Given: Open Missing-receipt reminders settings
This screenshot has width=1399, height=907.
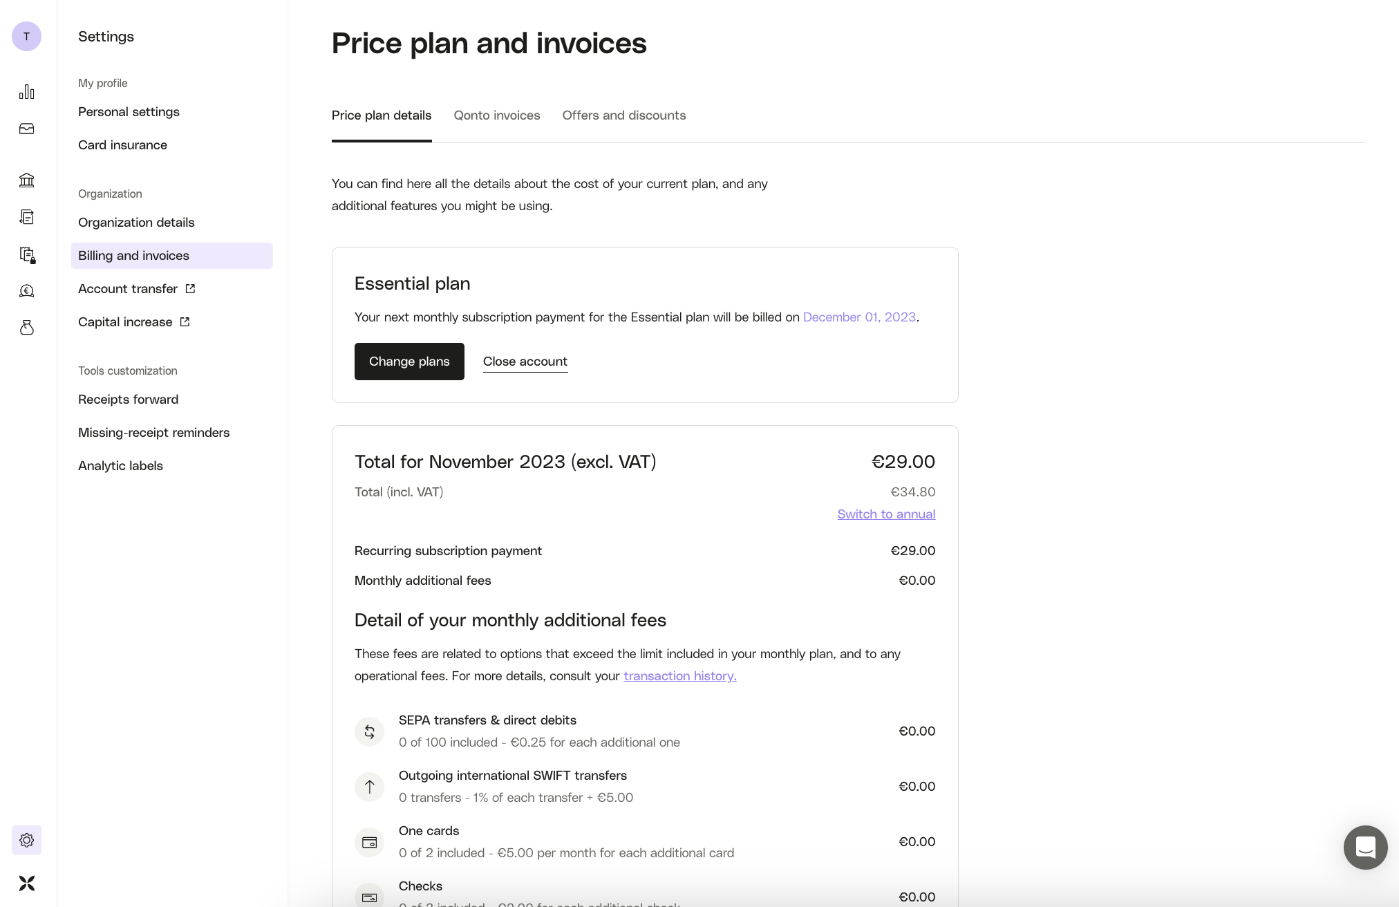Looking at the screenshot, I should pyautogui.click(x=153, y=432).
